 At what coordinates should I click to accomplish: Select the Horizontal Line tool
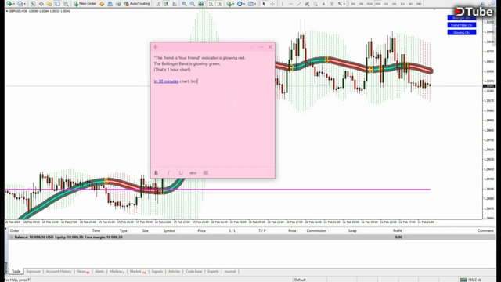point(290,4)
